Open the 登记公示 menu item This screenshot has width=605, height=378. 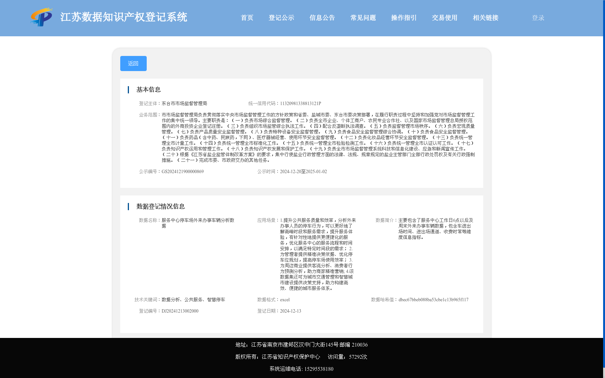tap(281, 18)
